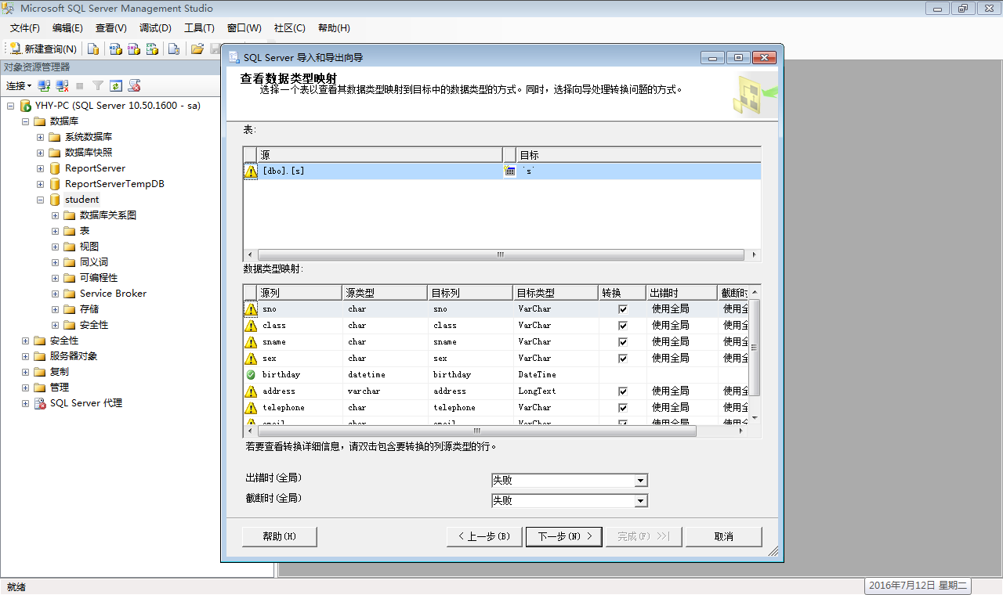The height and width of the screenshot is (595, 1003).
Task: Select the ReportServerTempDB database
Action: (x=114, y=184)
